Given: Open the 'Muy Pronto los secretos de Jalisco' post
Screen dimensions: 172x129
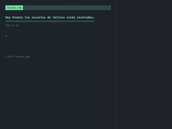Looking at the screenshot, I should pyautogui.click(x=50, y=18).
